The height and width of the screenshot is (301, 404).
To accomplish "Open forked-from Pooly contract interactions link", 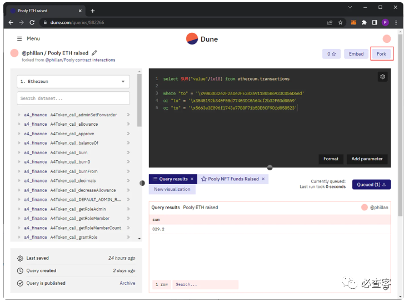I will pyautogui.click(x=81, y=60).
